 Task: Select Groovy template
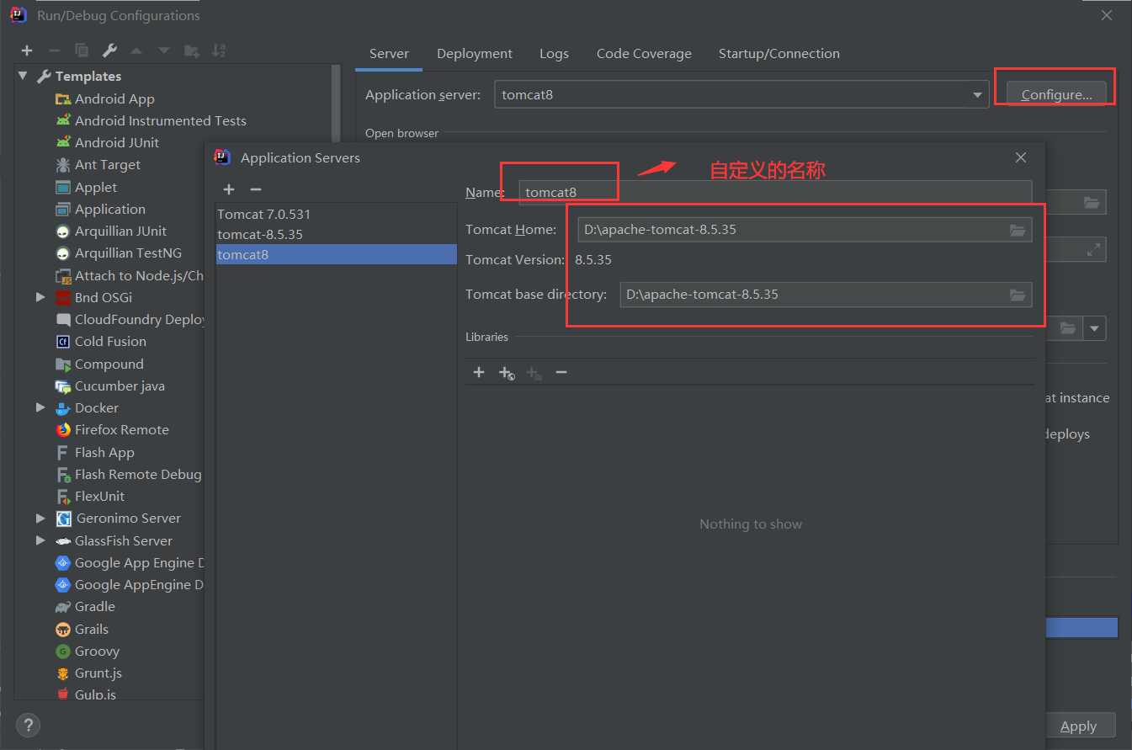[x=97, y=651]
